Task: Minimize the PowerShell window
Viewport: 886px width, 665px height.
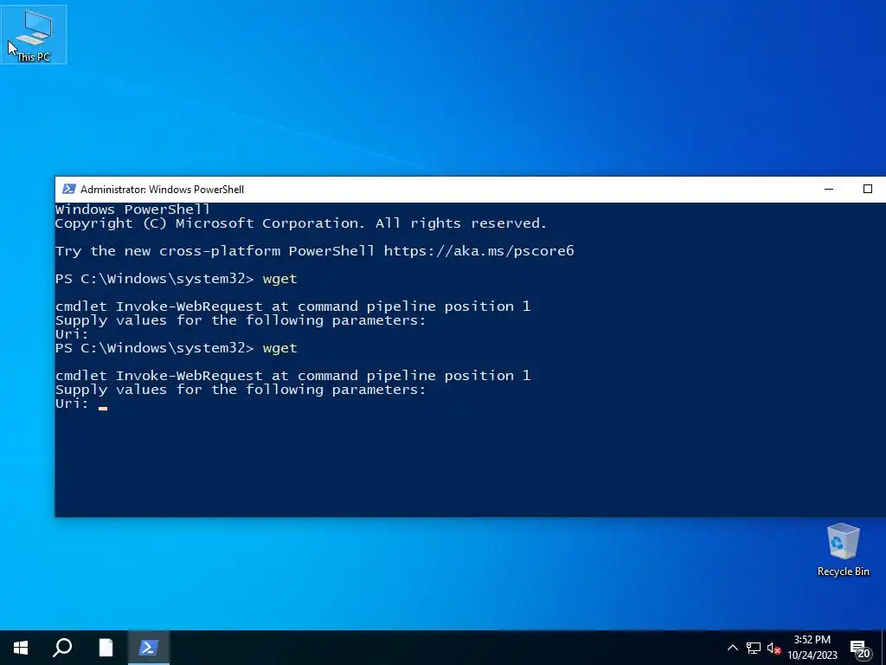Action: [829, 189]
